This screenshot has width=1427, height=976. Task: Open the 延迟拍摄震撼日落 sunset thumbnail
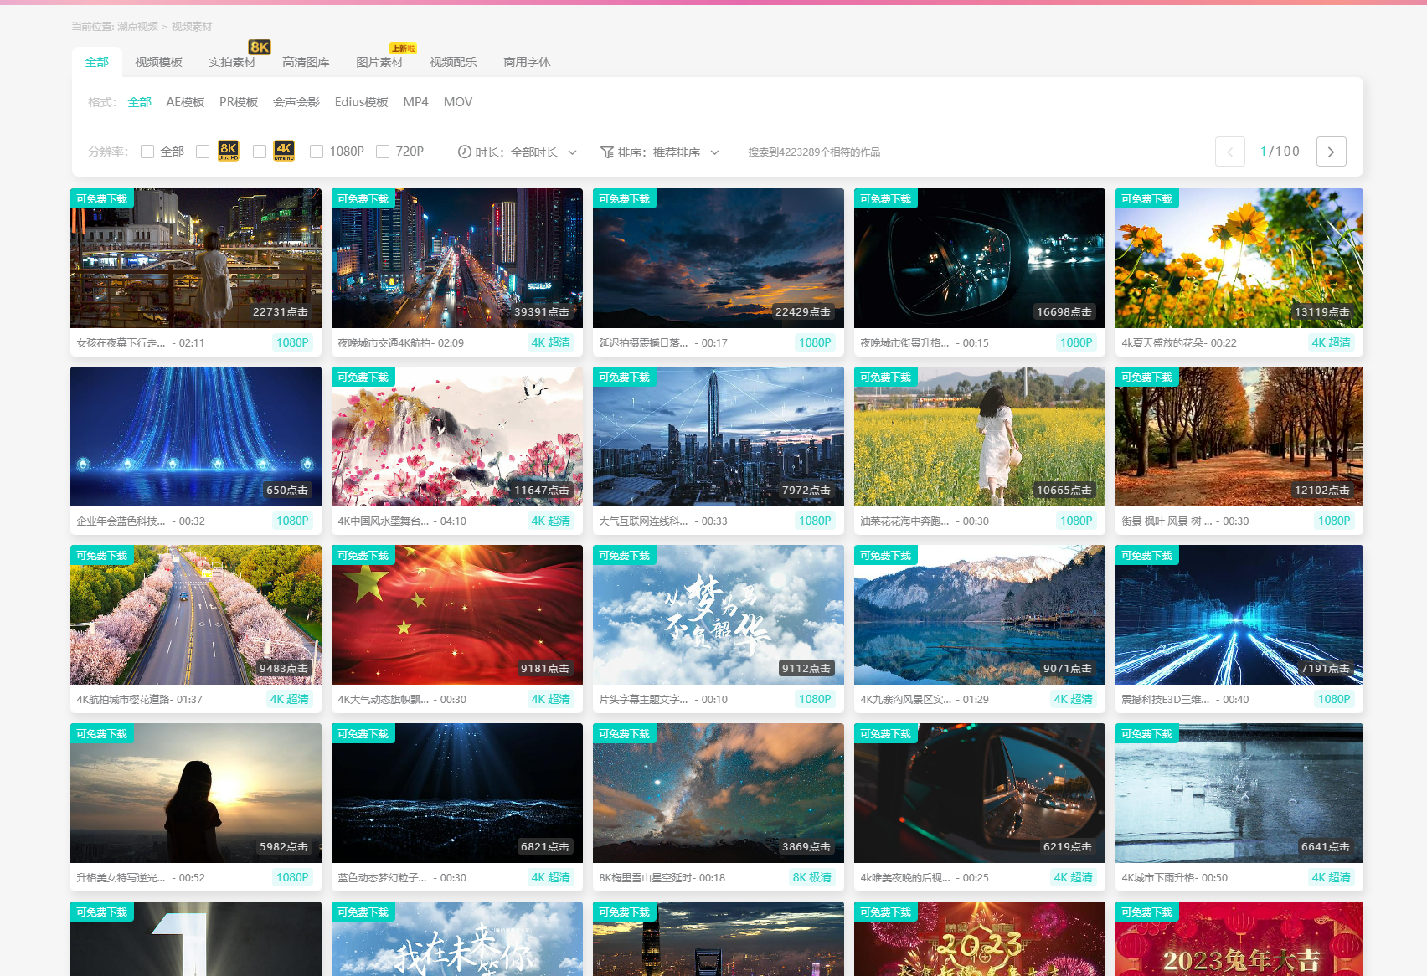719,258
